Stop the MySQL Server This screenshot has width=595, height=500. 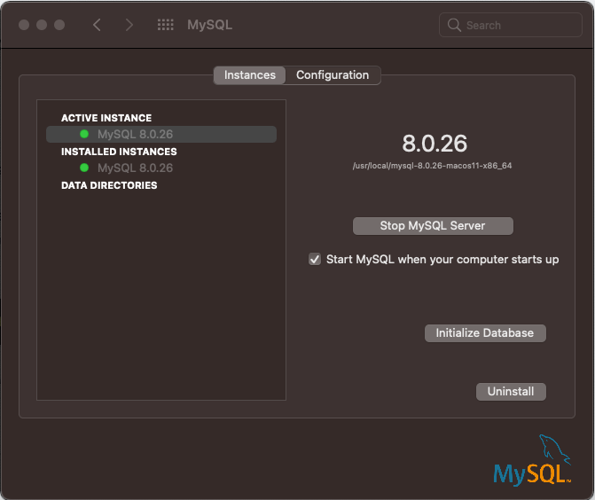pyautogui.click(x=433, y=226)
